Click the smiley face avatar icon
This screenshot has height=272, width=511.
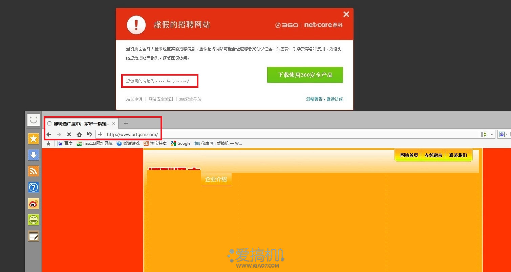point(34,119)
